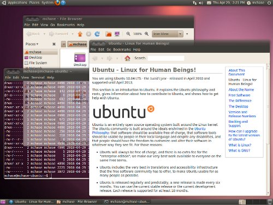Click the mchase path bar button

77,44
